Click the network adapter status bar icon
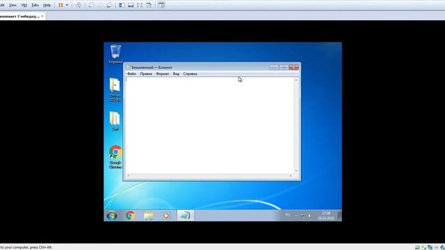 click(x=430, y=247)
